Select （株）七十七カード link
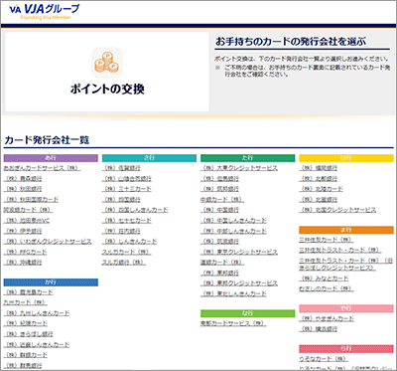Image resolution: width=397 pixels, height=371 pixels. [x=127, y=221]
